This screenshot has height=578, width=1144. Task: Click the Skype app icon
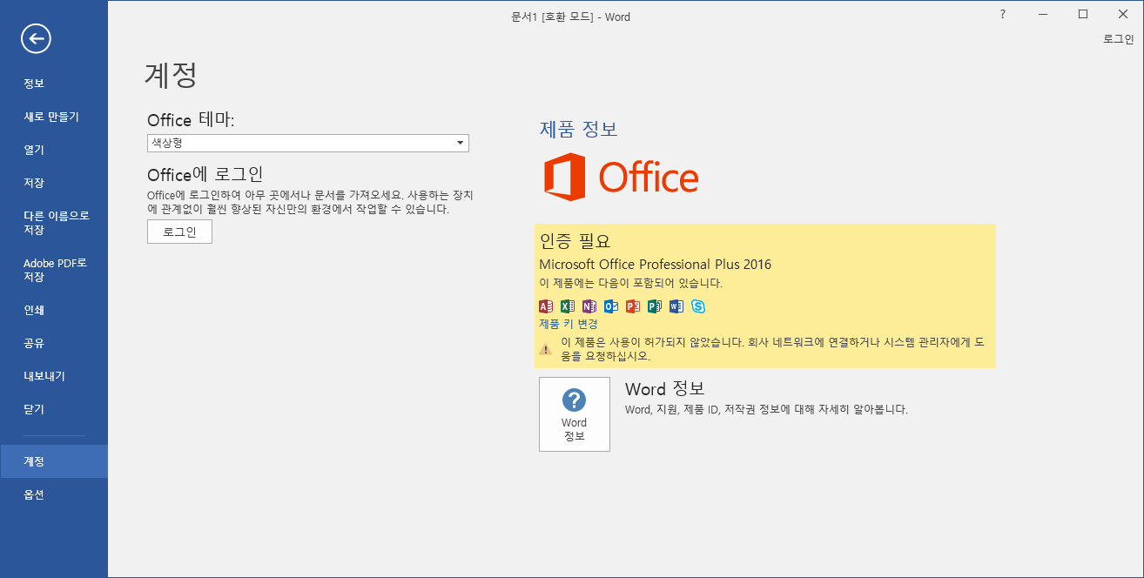698,306
